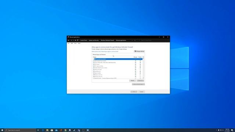Show hidden system tray icons
Viewport: 235px width, 132px height.
[216, 130]
